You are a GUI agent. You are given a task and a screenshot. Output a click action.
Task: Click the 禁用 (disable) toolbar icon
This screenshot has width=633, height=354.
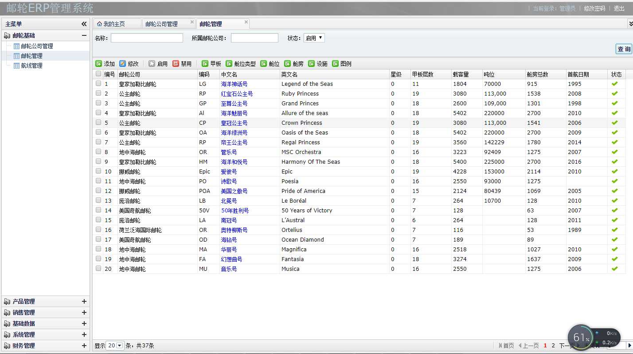coord(176,64)
